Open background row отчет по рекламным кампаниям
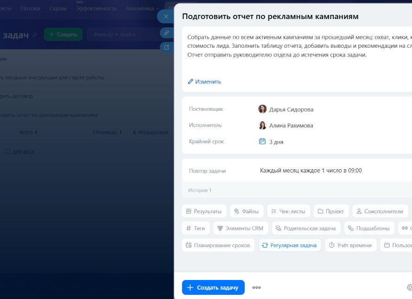The height and width of the screenshot is (299, 412). (x=49, y=115)
